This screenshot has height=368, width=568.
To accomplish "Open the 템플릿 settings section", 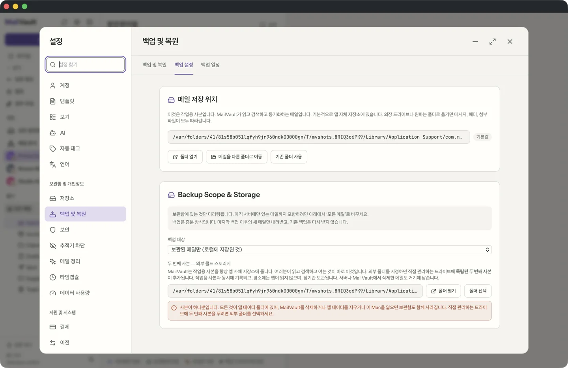I will [85, 101].
